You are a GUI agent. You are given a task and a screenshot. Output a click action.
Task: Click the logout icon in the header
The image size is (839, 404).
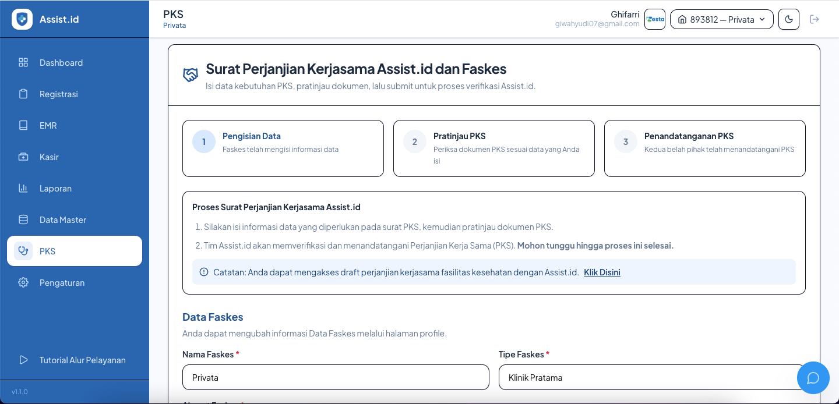click(815, 19)
